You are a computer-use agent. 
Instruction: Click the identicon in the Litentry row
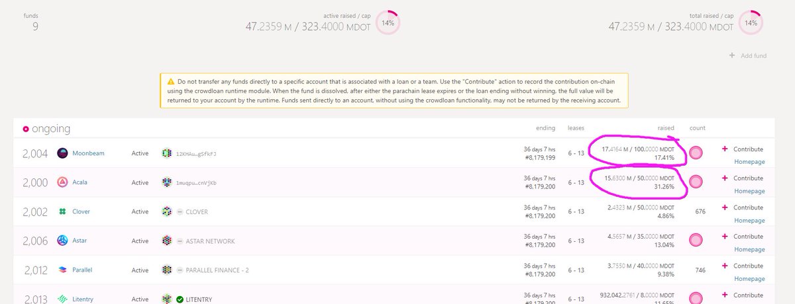click(167, 299)
